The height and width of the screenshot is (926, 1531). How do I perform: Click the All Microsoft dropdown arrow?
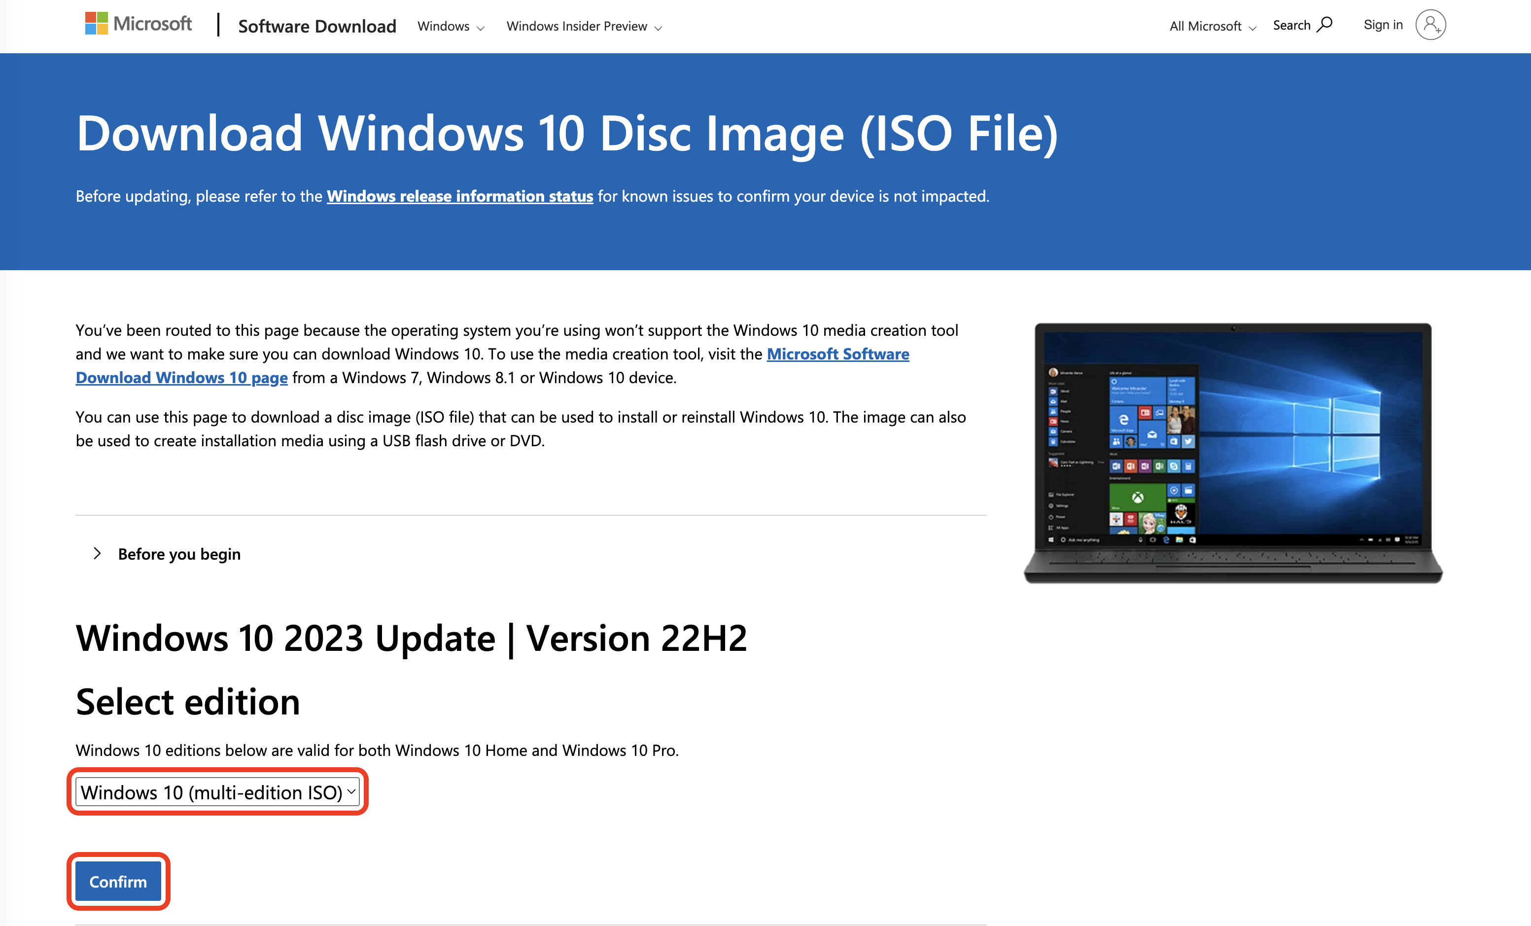pyautogui.click(x=1253, y=27)
